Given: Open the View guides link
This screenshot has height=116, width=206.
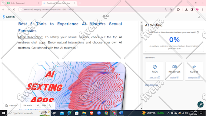Looking at the screenshot, I should click(194, 77).
